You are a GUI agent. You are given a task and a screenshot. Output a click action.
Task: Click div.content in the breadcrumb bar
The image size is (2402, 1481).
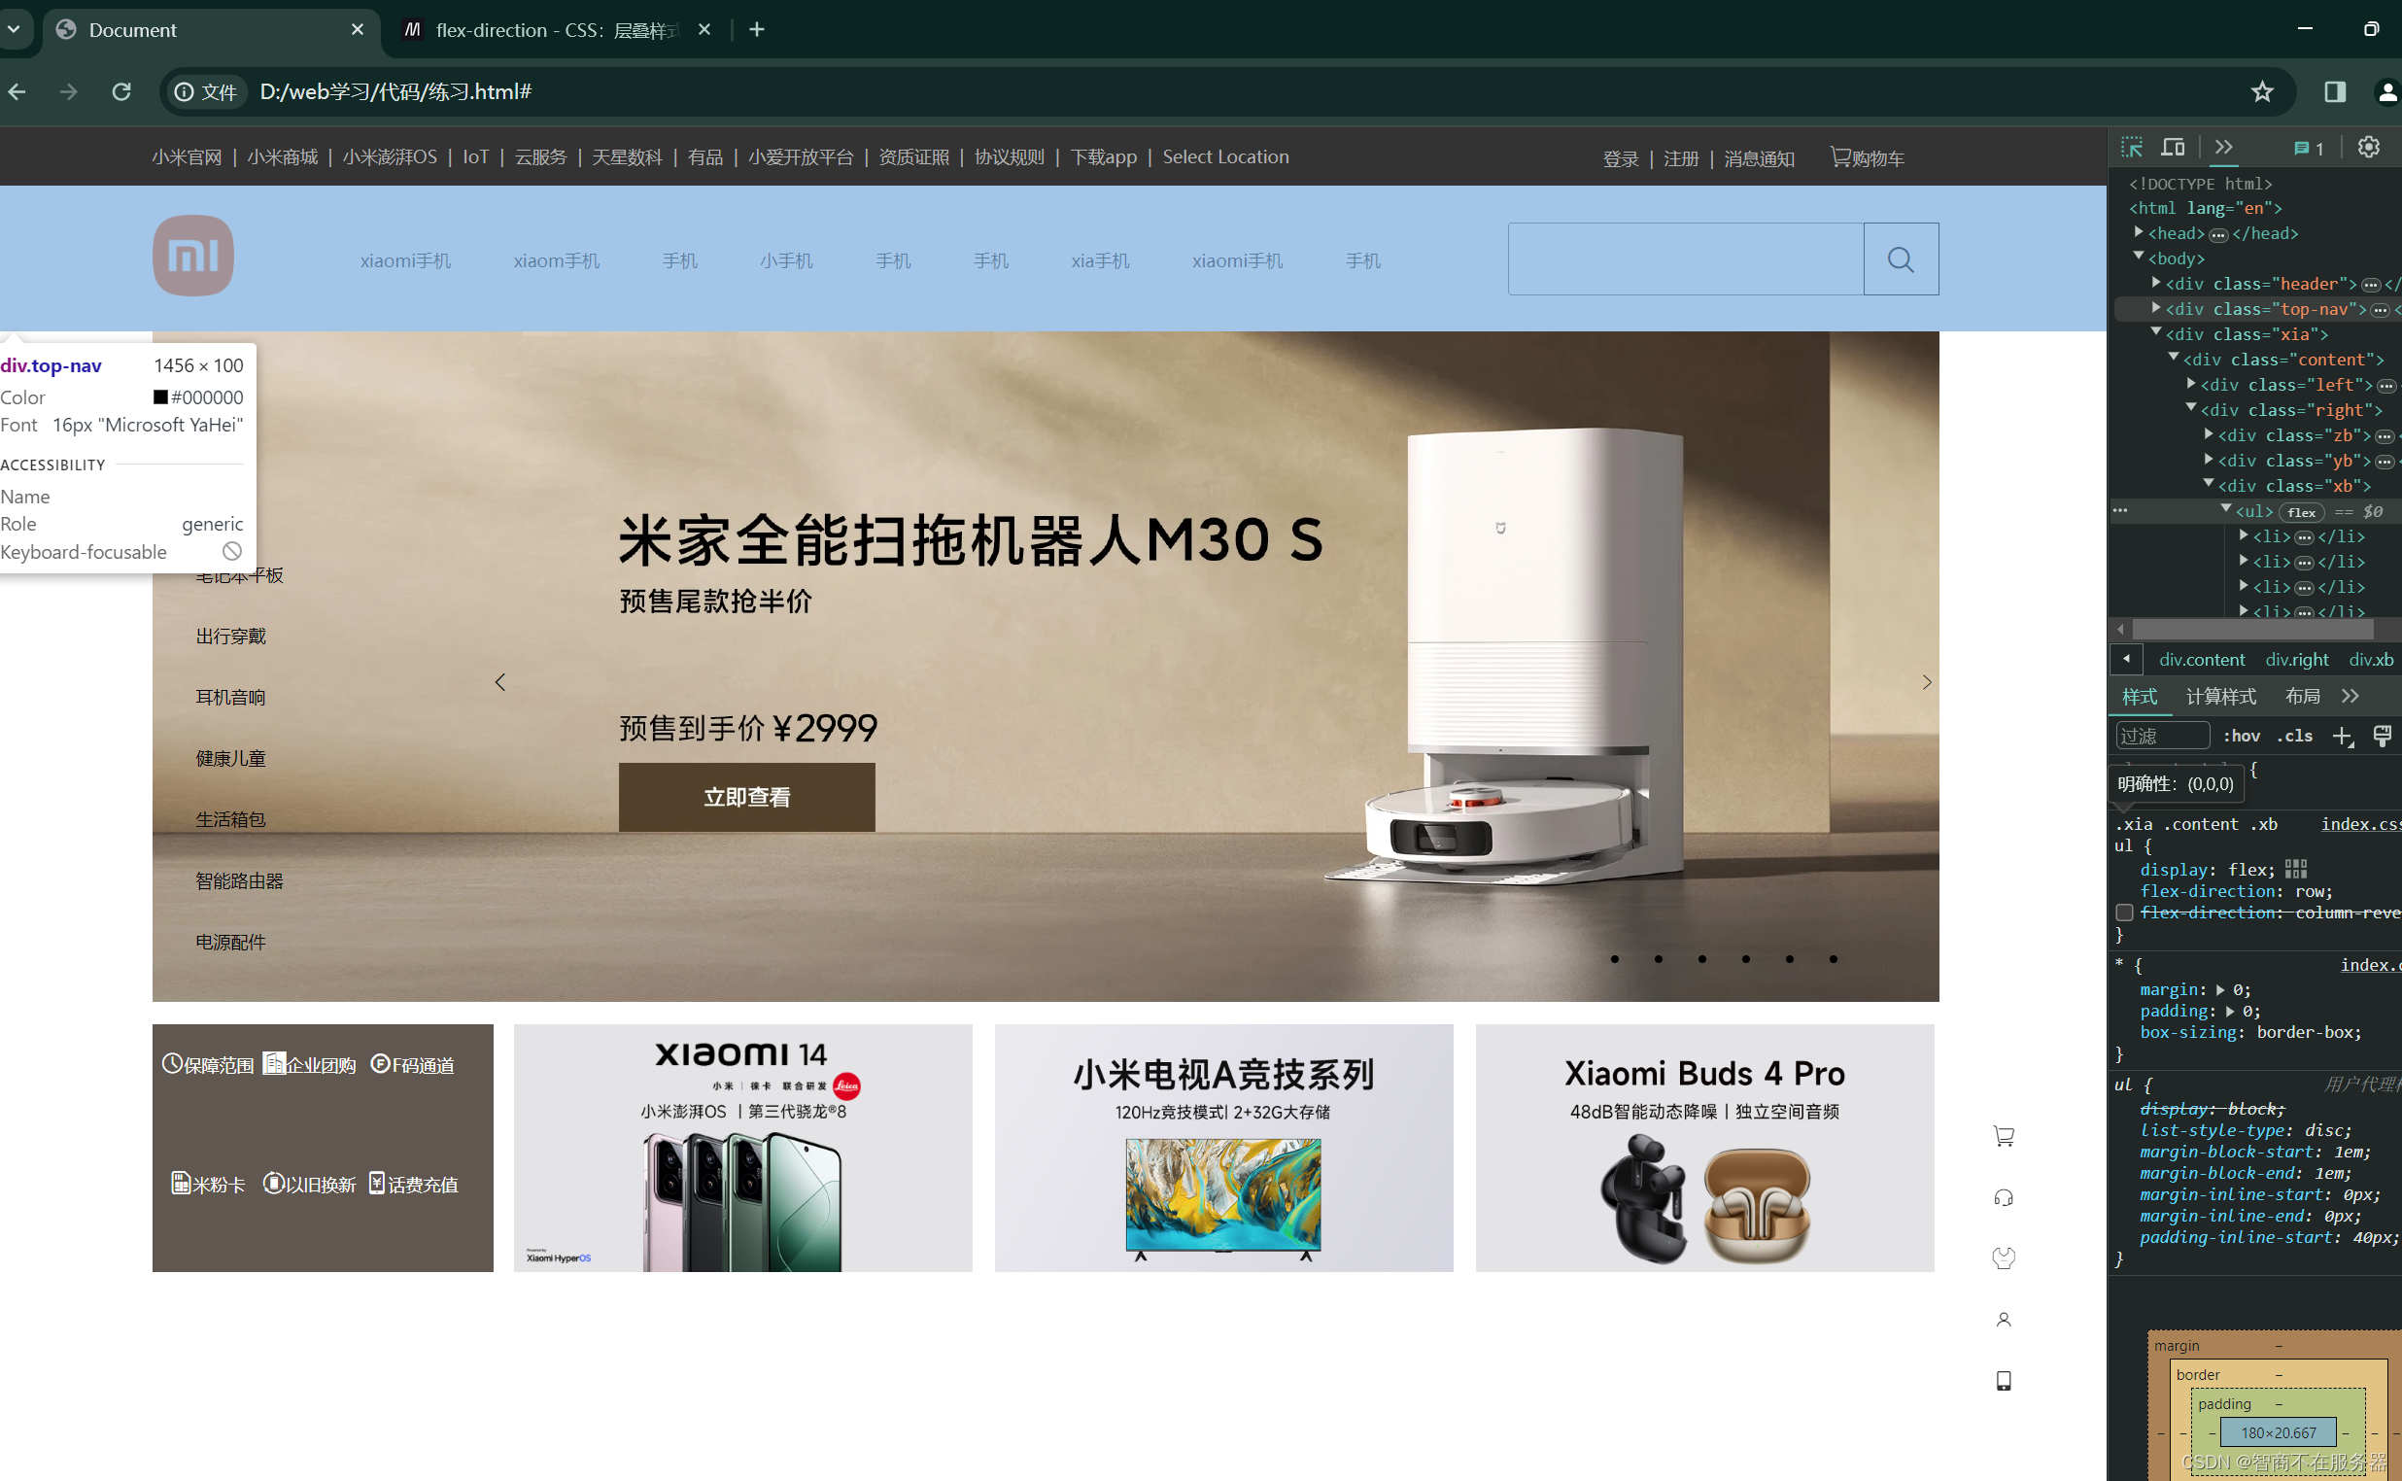tap(2201, 659)
